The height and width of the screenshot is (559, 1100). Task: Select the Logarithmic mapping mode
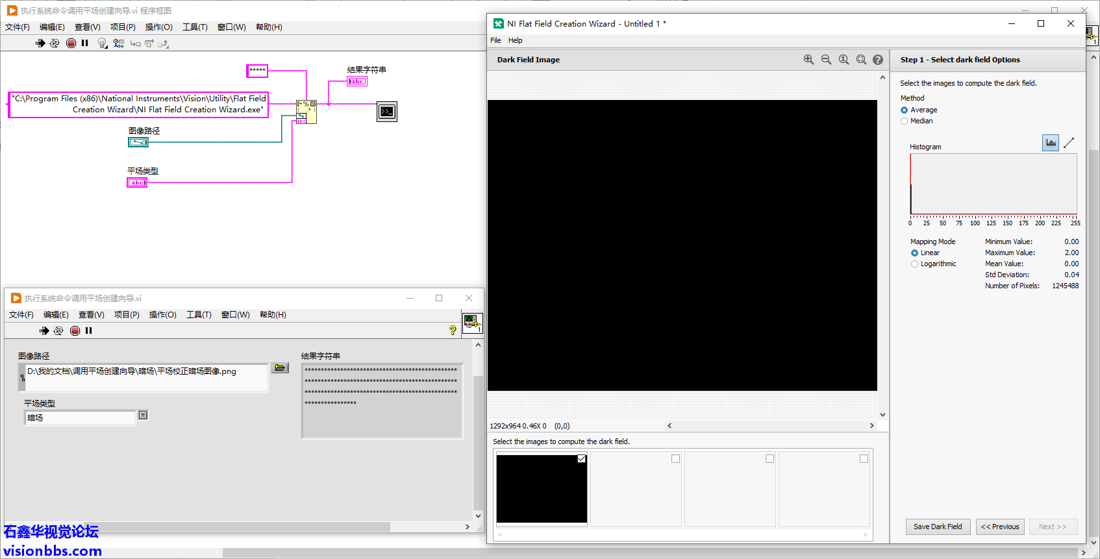(915, 264)
